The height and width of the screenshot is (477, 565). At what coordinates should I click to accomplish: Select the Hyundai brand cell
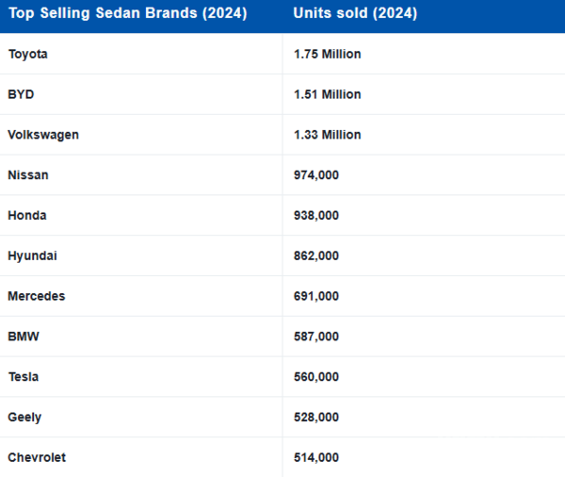click(x=32, y=255)
